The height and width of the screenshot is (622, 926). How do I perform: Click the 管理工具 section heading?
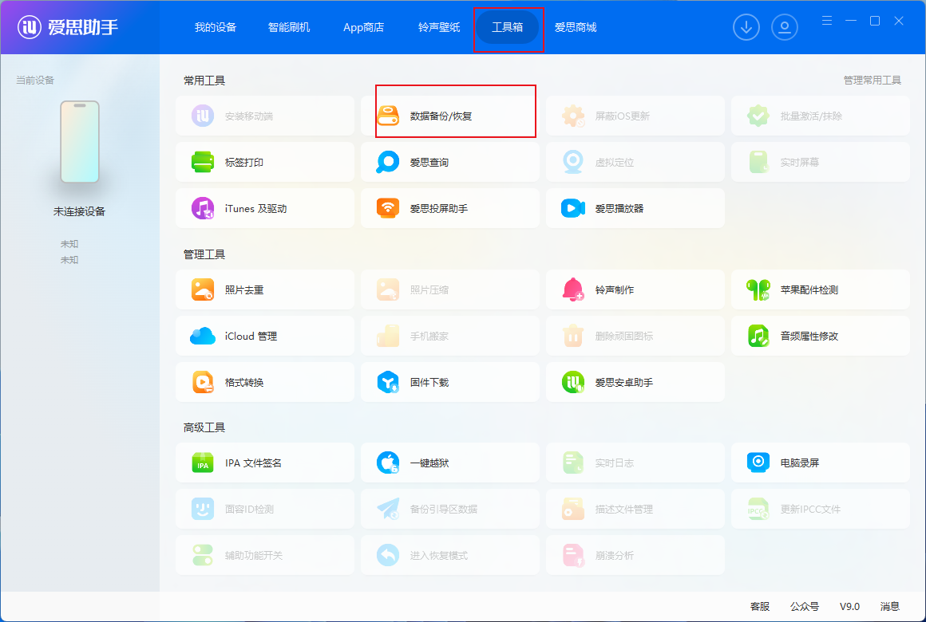tap(204, 254)
